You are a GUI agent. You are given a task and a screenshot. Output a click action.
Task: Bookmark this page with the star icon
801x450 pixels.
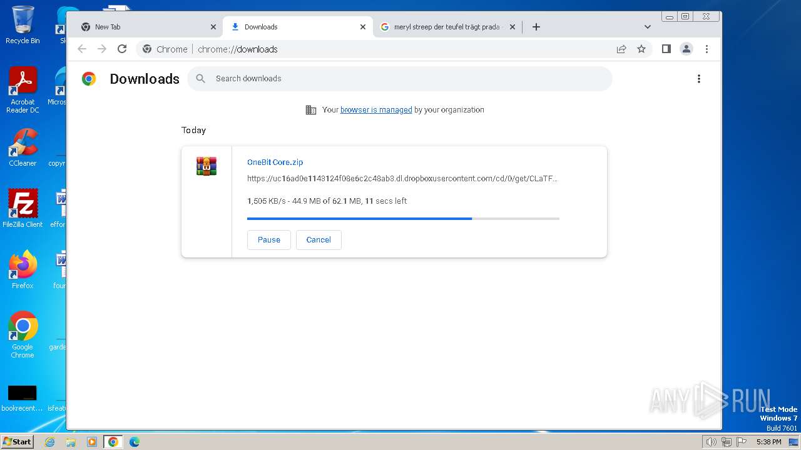tap(641, 49)
